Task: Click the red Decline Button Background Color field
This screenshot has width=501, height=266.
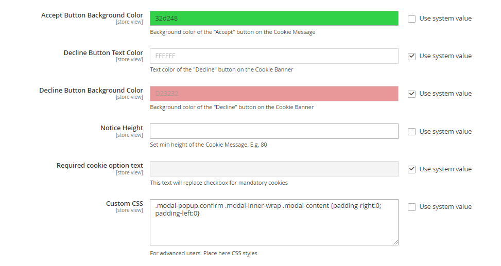Action: (274, 94)
